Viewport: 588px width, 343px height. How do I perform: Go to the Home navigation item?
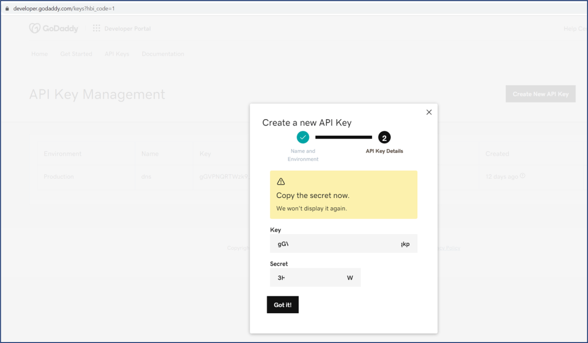[40, 54]
